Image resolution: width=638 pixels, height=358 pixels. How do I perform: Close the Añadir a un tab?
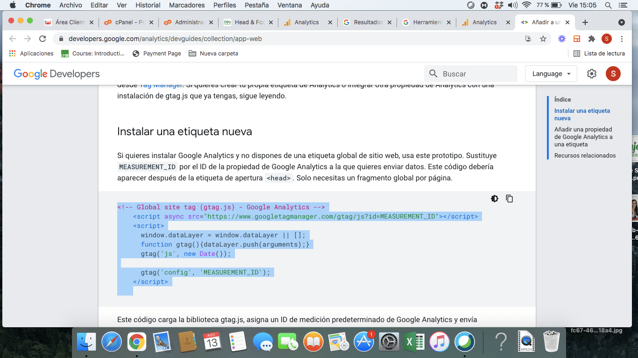click(x=568, y=22)
